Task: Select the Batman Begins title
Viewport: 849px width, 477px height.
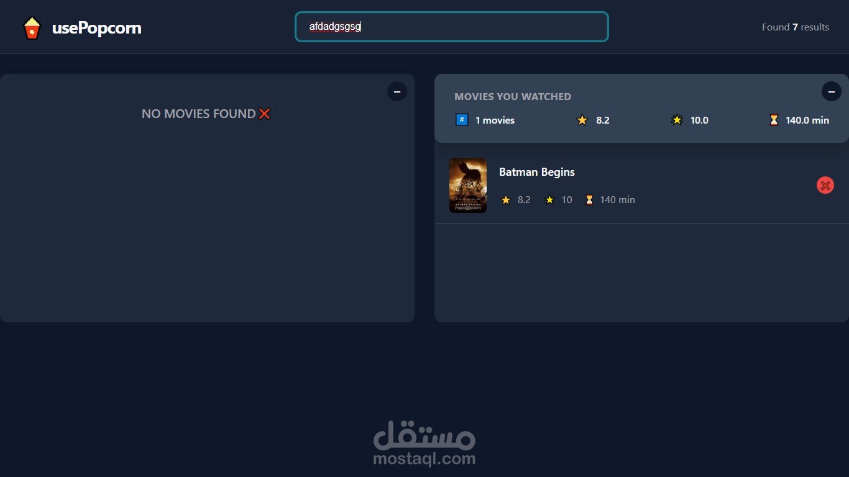Action: (537, 172)
